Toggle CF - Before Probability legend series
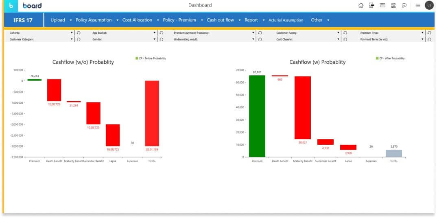Screen dimensions: 437x218 [151, 59]
